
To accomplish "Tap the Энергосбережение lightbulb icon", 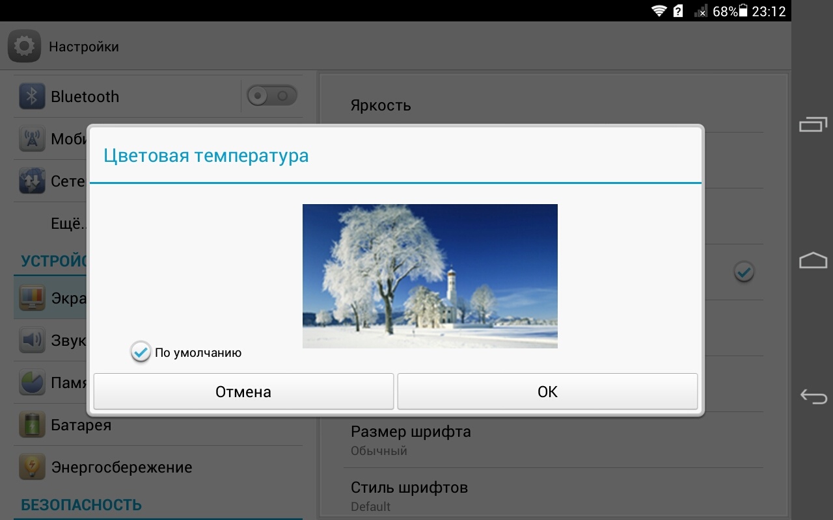I will coord(32,467).
